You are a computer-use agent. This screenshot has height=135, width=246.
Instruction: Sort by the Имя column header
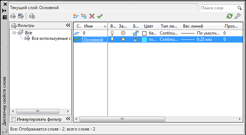[94, 26]
